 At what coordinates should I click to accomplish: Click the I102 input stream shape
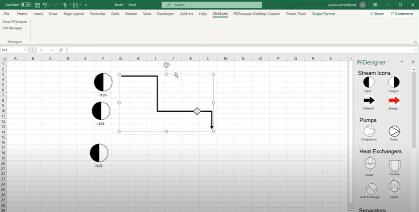(99, 153)
